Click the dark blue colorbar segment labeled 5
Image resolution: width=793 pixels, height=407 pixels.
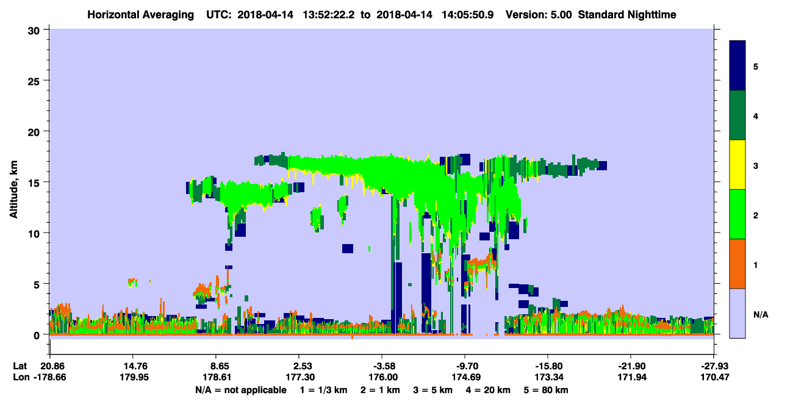click(737, 65)
